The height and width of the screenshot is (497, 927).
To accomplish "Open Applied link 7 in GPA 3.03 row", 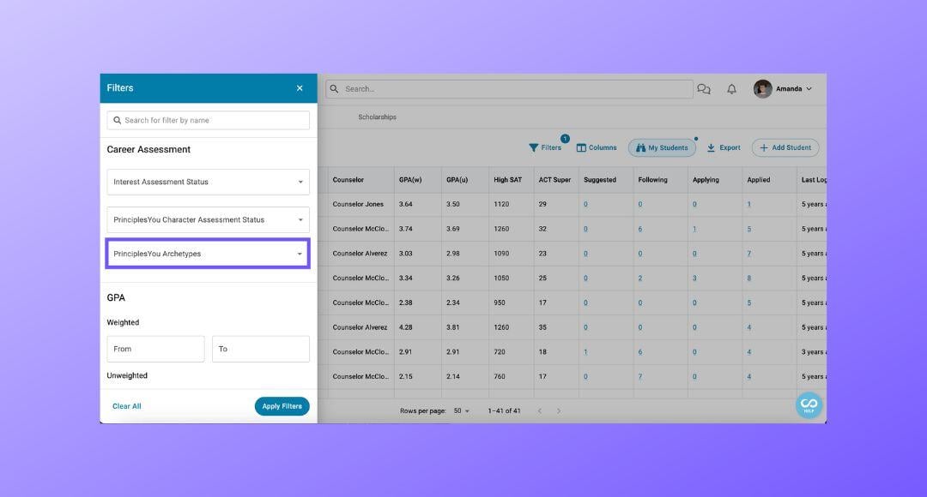I will pyautogui.click(x=749, y=254).
